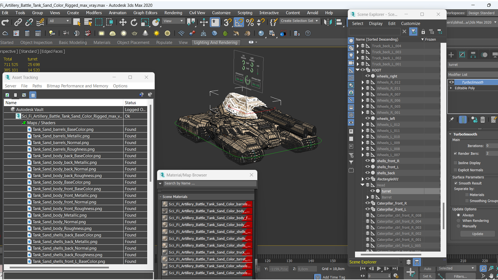Open the Modifiers menu

(94, 13)
